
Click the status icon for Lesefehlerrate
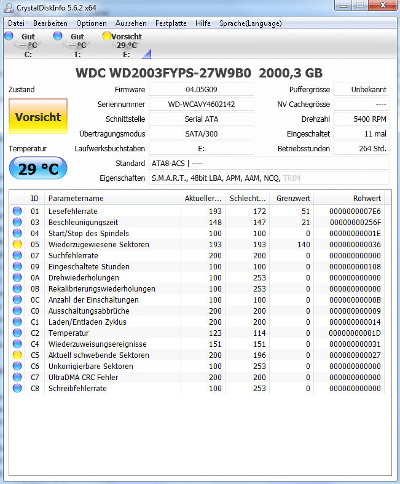tap(17, 211)
